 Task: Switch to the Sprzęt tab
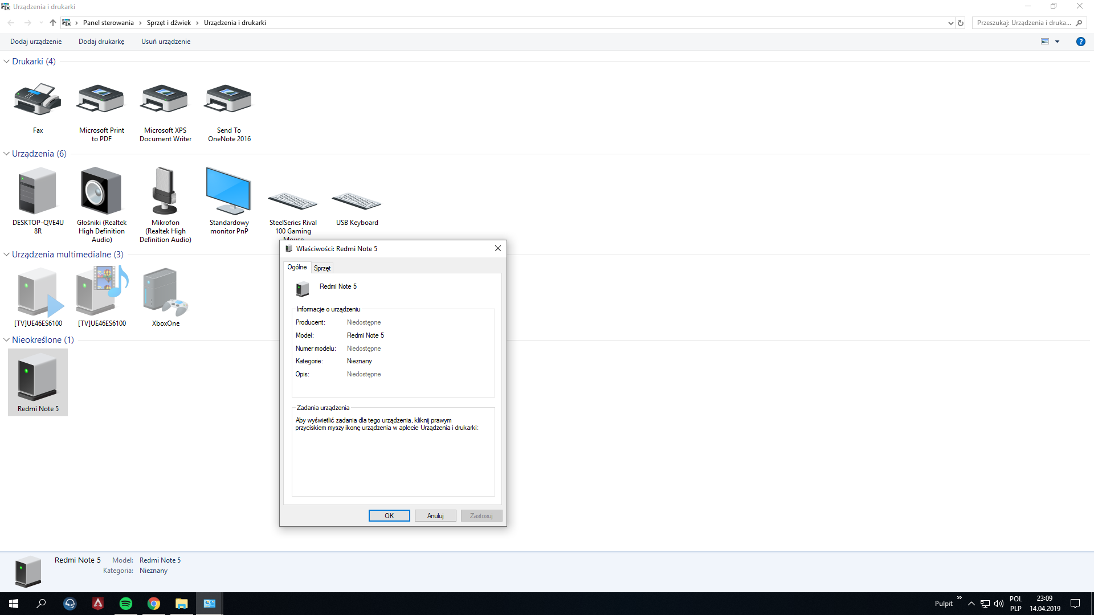pyautogui.click(x=322, y=268)
